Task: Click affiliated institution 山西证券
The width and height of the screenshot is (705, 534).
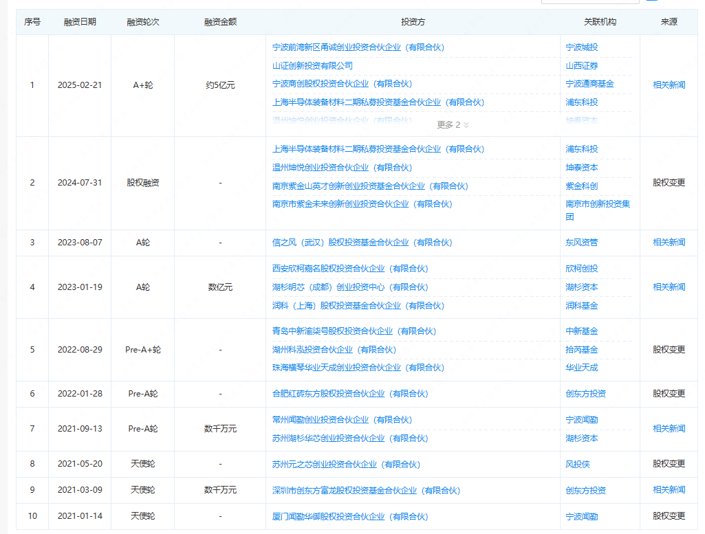Action: click(582, 65)
